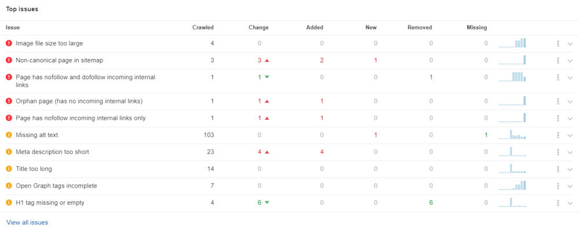Open three-dot options for Missing alt text
Viewport: 579px width, 232px height.
pyautogui.click(x=558, y=135)
